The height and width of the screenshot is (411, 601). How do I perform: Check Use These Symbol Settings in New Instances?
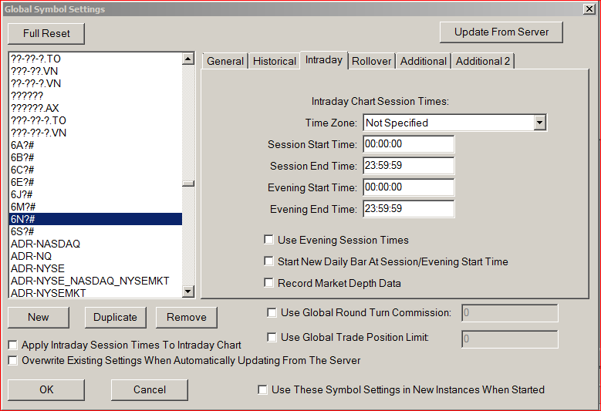(262, 390)
